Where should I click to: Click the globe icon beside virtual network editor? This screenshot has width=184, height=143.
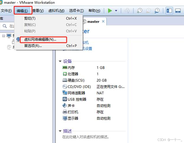point(18,40)
